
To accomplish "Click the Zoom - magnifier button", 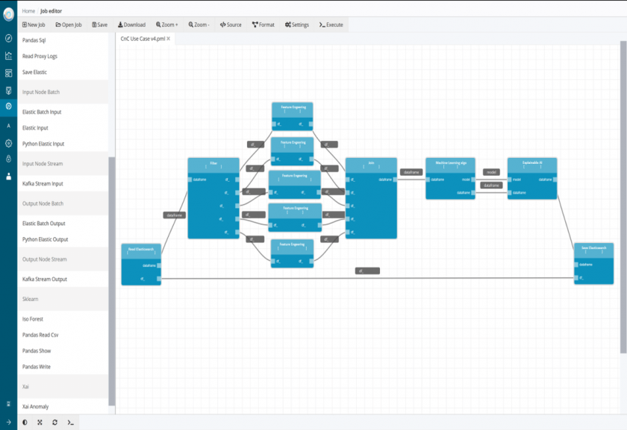I will tap(199, 25).
